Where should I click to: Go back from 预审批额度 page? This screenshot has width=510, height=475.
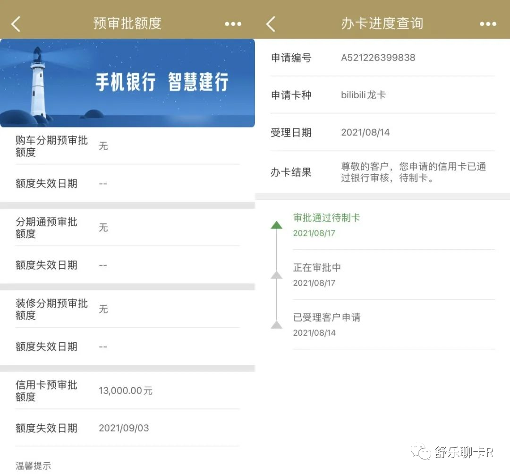point(16,24)
